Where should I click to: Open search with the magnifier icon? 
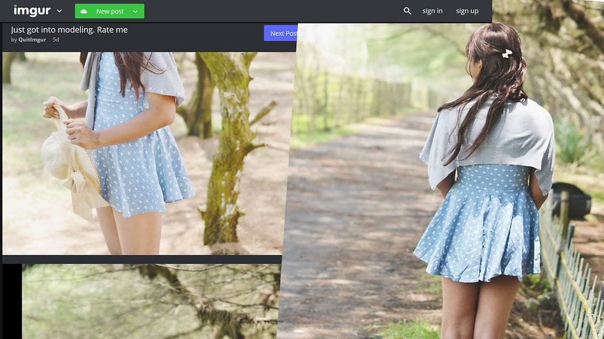pos(407,11)
